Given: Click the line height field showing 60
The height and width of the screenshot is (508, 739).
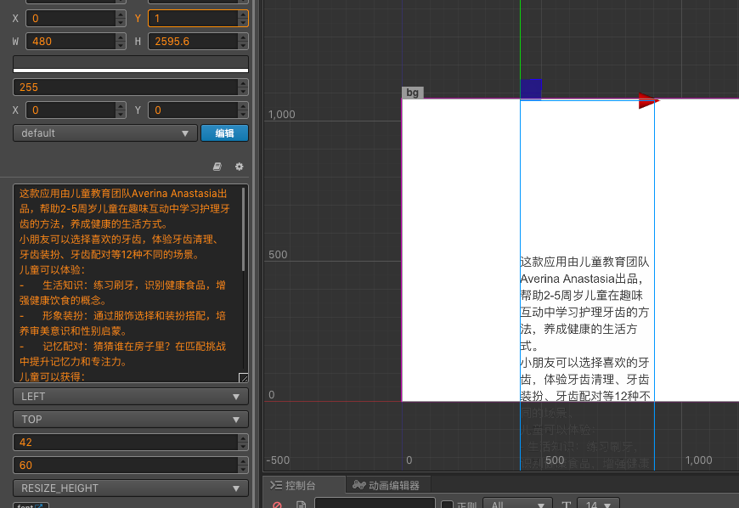Looking at the screenshot, I should pyautogui.click(x=126, y=466).
